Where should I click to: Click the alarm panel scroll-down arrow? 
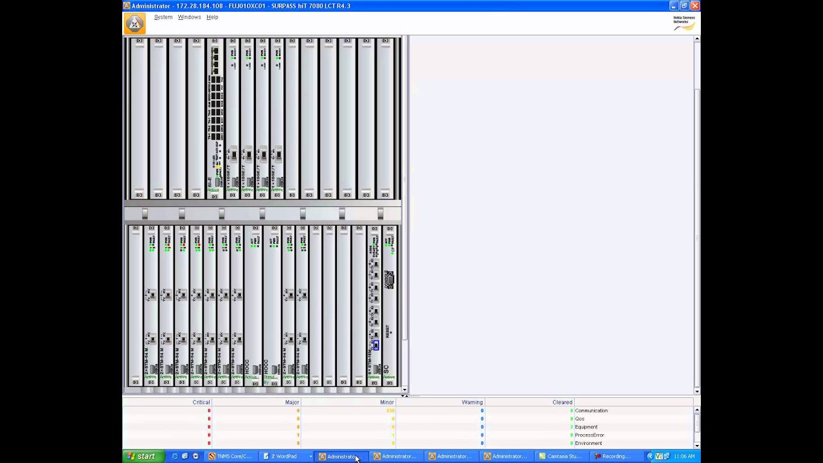697,445
